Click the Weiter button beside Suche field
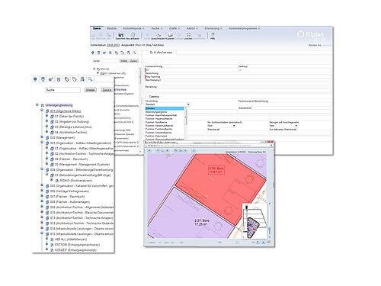 (91, 90)
